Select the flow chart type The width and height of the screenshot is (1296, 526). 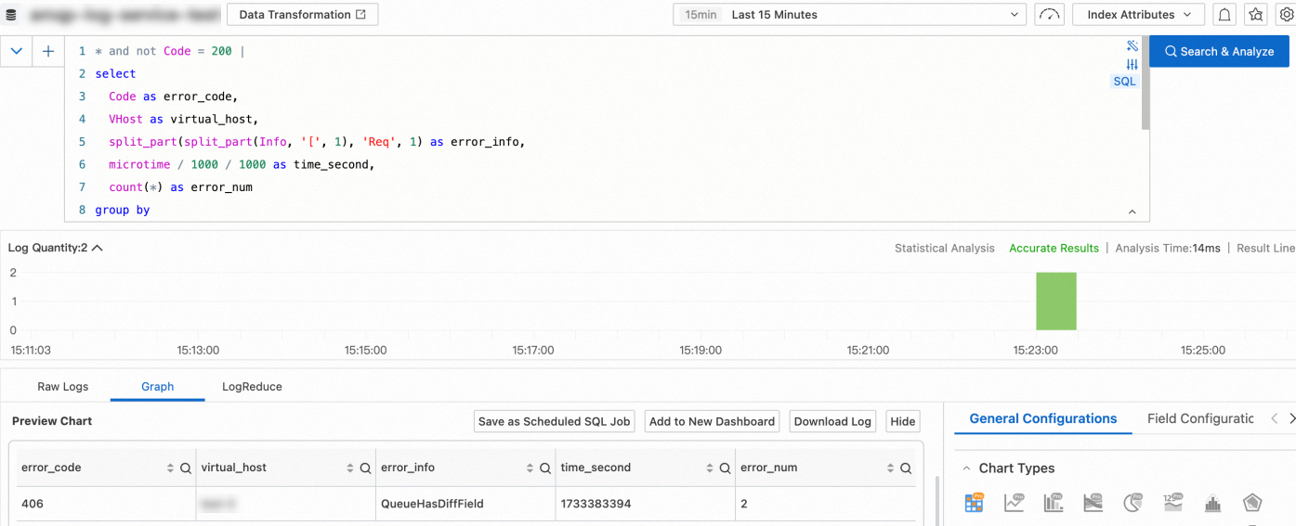[1093, 503]
